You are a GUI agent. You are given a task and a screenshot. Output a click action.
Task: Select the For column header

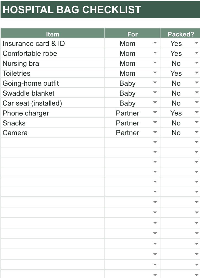coord(132,33)
